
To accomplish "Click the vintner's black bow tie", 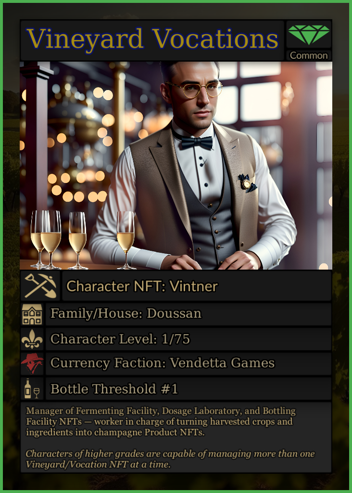I will point(197,143).
